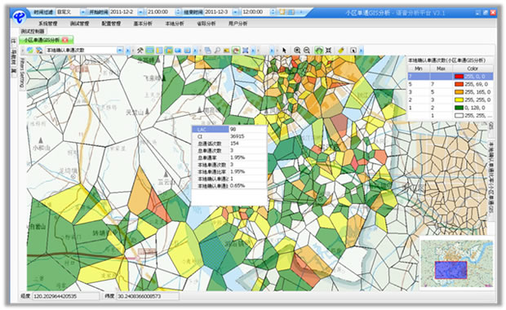Screen dimensions: 506x310
Task: Open the time filter type dropdown
Action: tap(83, 12)
